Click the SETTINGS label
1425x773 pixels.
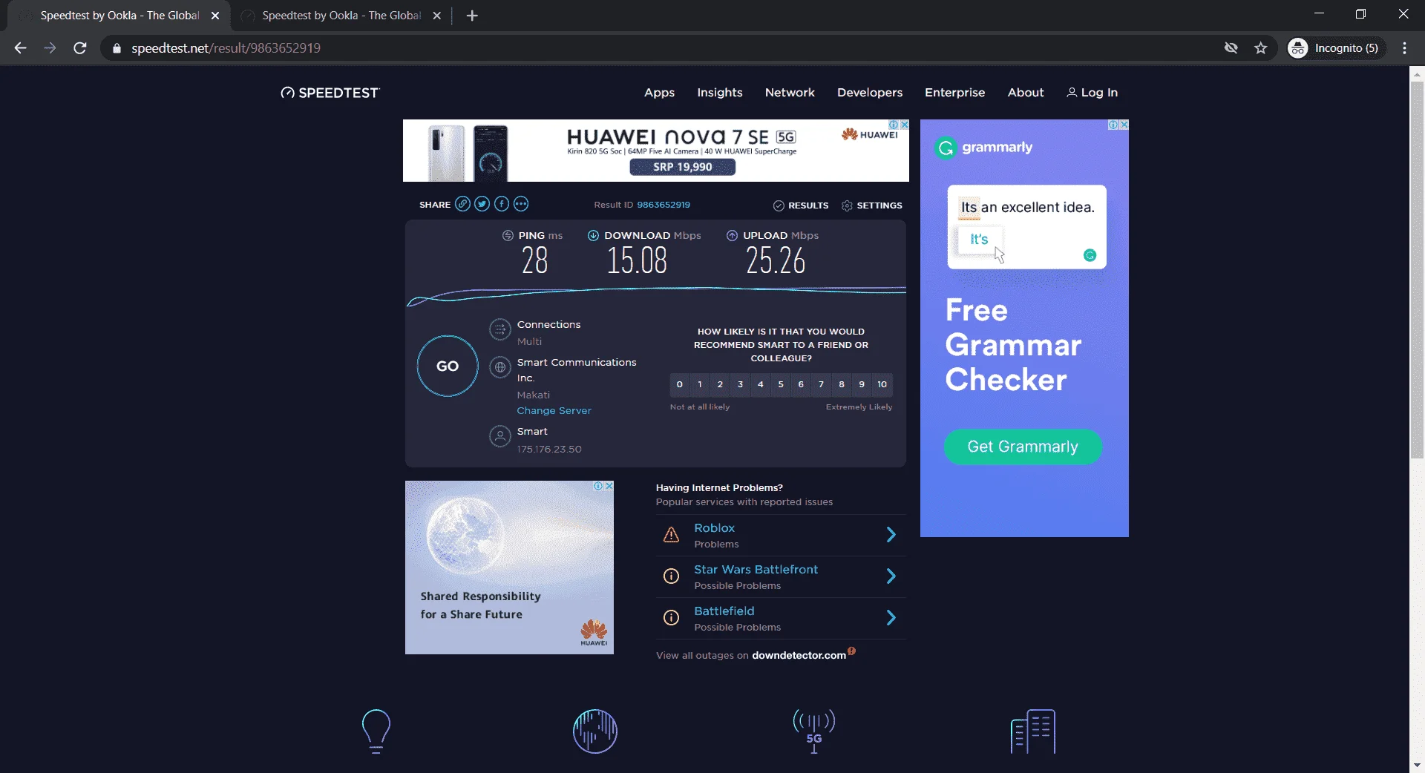879,205
